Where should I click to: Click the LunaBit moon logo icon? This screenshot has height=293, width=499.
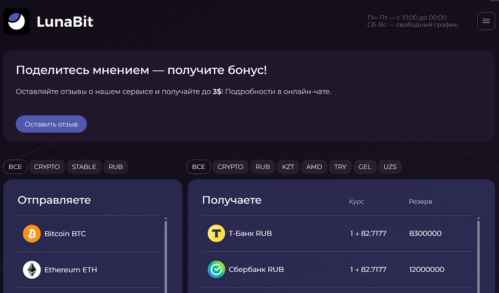(x=17, y=21)
